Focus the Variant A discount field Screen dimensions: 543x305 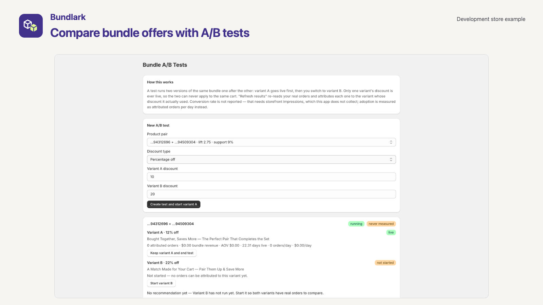pyautogui.click(x=271, y=177)
